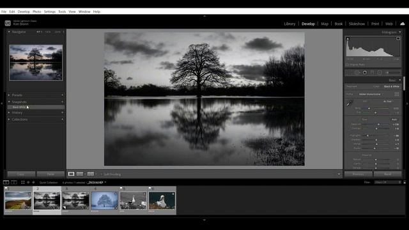The image size is (409, 230).
Task: Switch to the Web module
Action: [389, 24]
